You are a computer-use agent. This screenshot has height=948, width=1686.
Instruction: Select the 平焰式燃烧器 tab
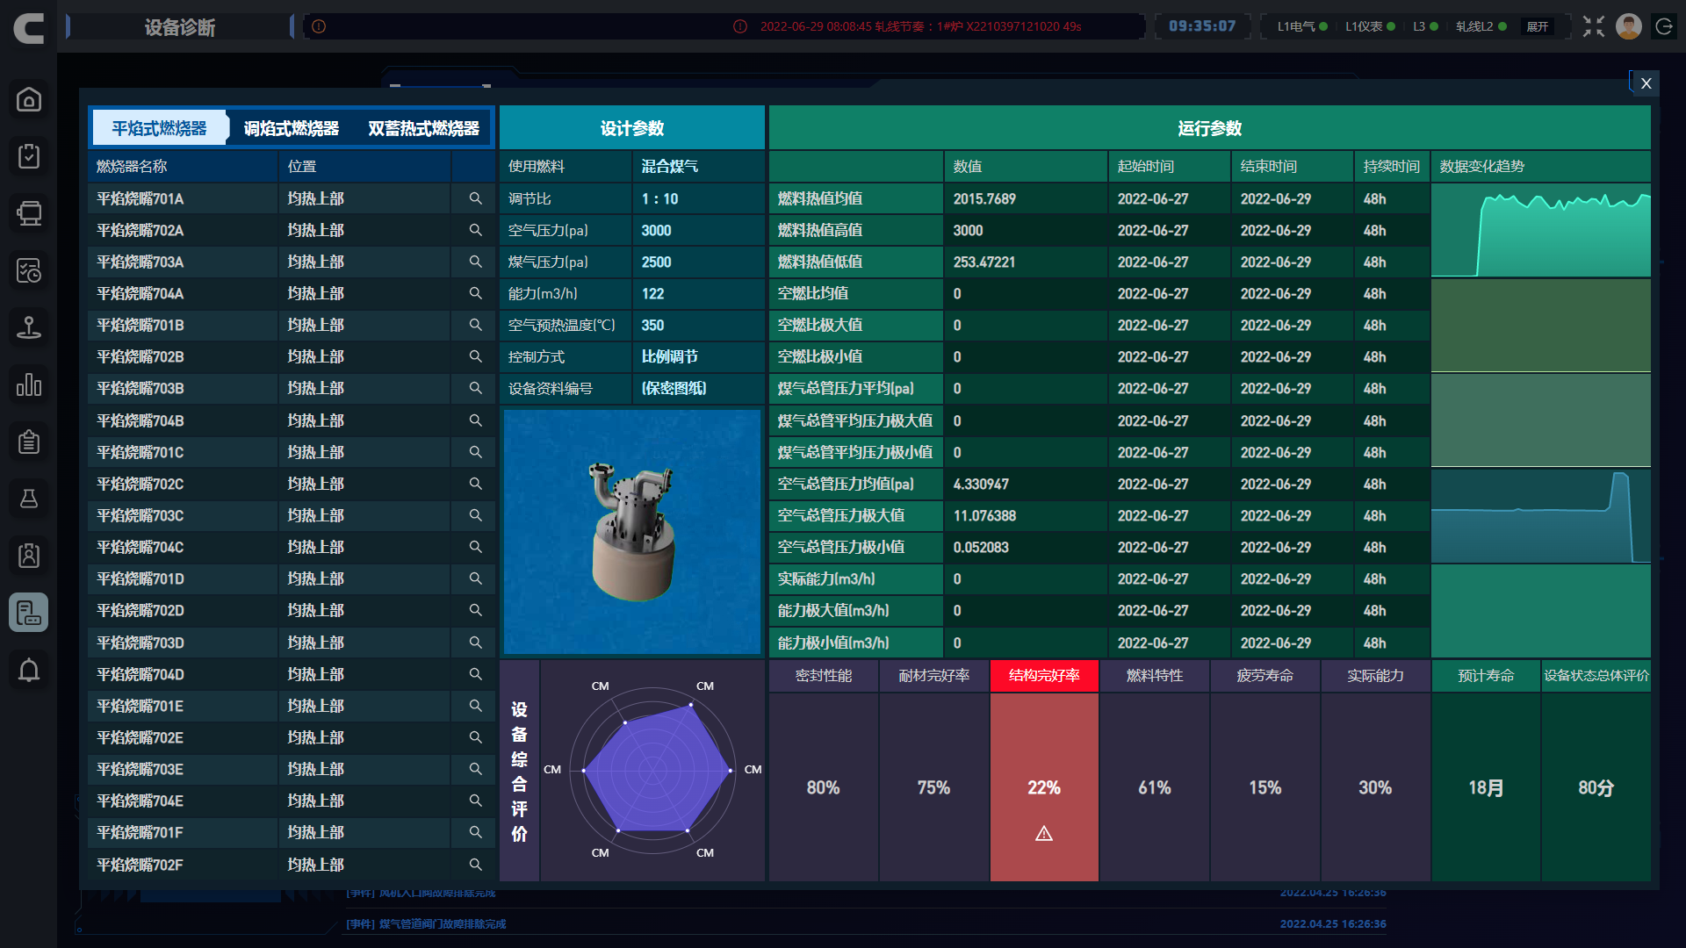[159, 128]
